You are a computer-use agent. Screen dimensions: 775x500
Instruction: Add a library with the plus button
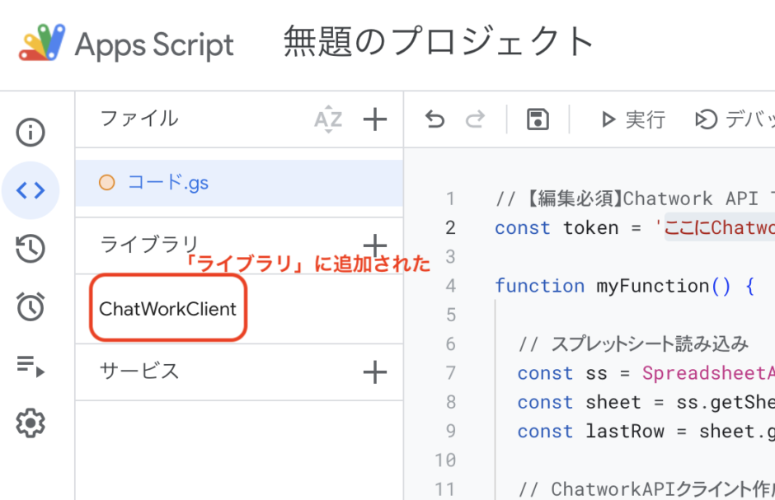point(375,245)
